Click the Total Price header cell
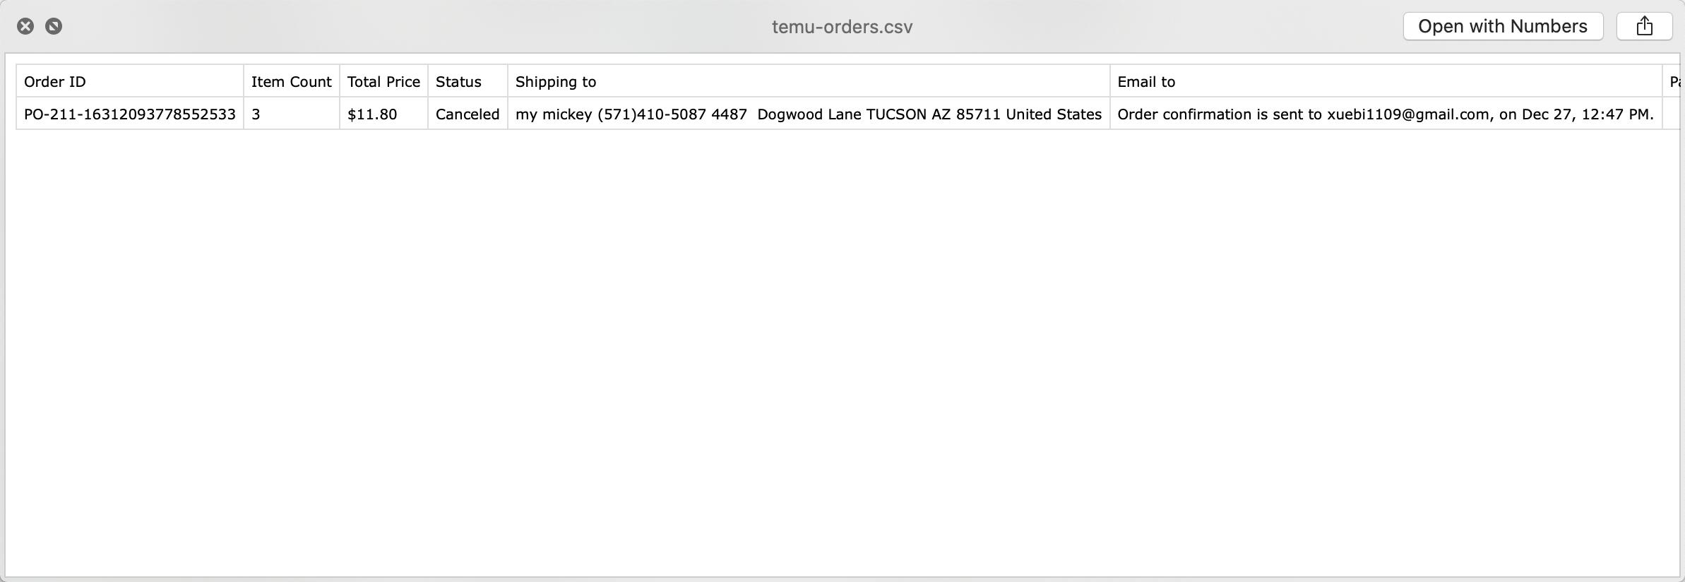 coord(383,82)
